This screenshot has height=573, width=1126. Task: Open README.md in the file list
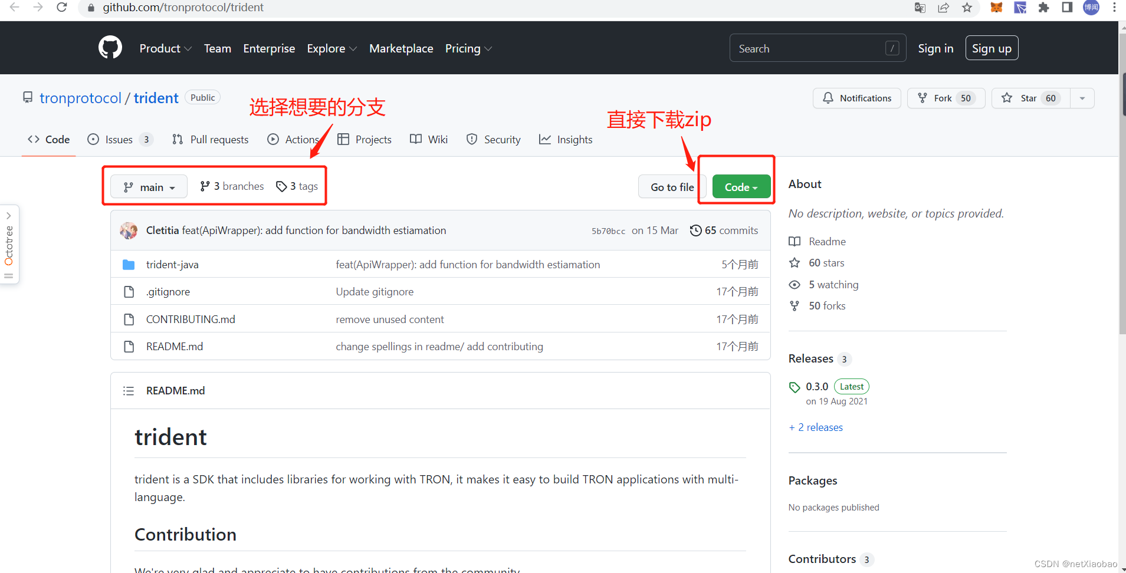175,347
